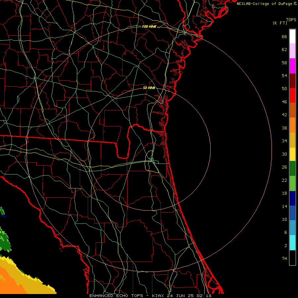The height and width of the screenshot is (298, 298).
Task: Click the legend value "50"
Action: tap(284, 89)
